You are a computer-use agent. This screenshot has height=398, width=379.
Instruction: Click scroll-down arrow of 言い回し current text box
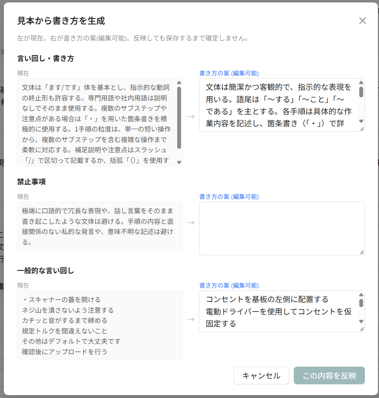[179, 163]
